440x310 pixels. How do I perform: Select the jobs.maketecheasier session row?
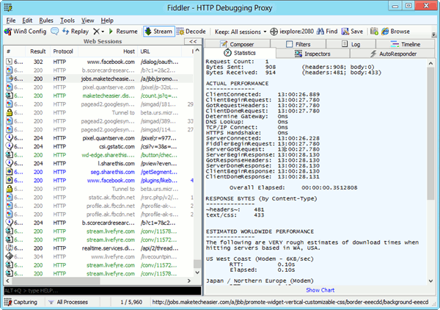[99, 79]
